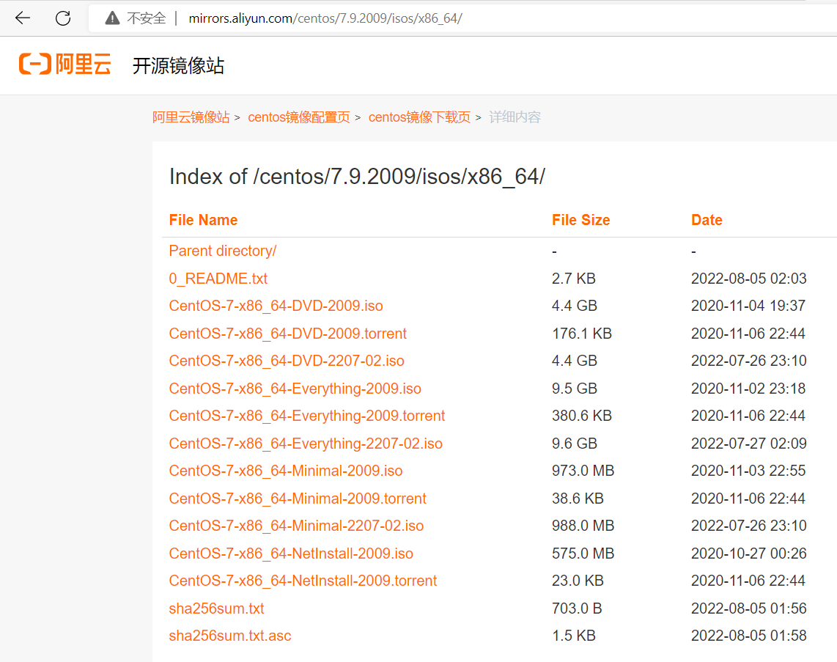This screenshot has width=837, height=662.
Task: Click 详细内容 breadcrumb text
Action: tap(515, 117)
